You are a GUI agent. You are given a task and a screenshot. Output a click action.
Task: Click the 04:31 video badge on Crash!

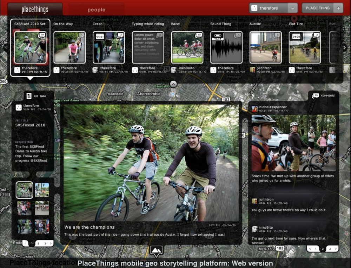[x=100, y=37]
